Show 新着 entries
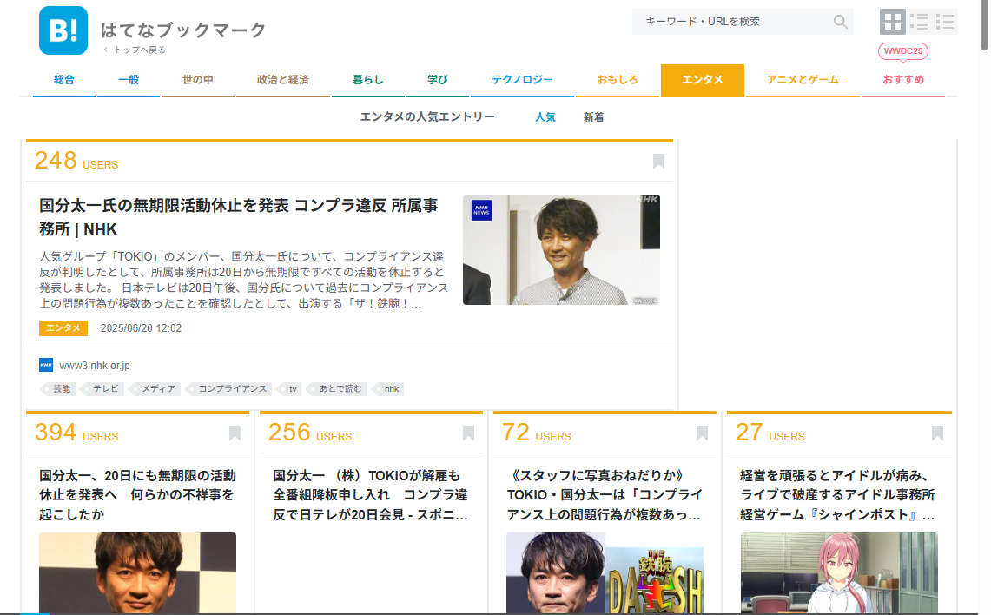This screenshot has width=991, height=615. tap(593, 117)
